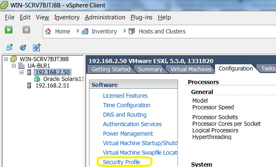Click the vCenter server icon in tree

tap(14, 59)
